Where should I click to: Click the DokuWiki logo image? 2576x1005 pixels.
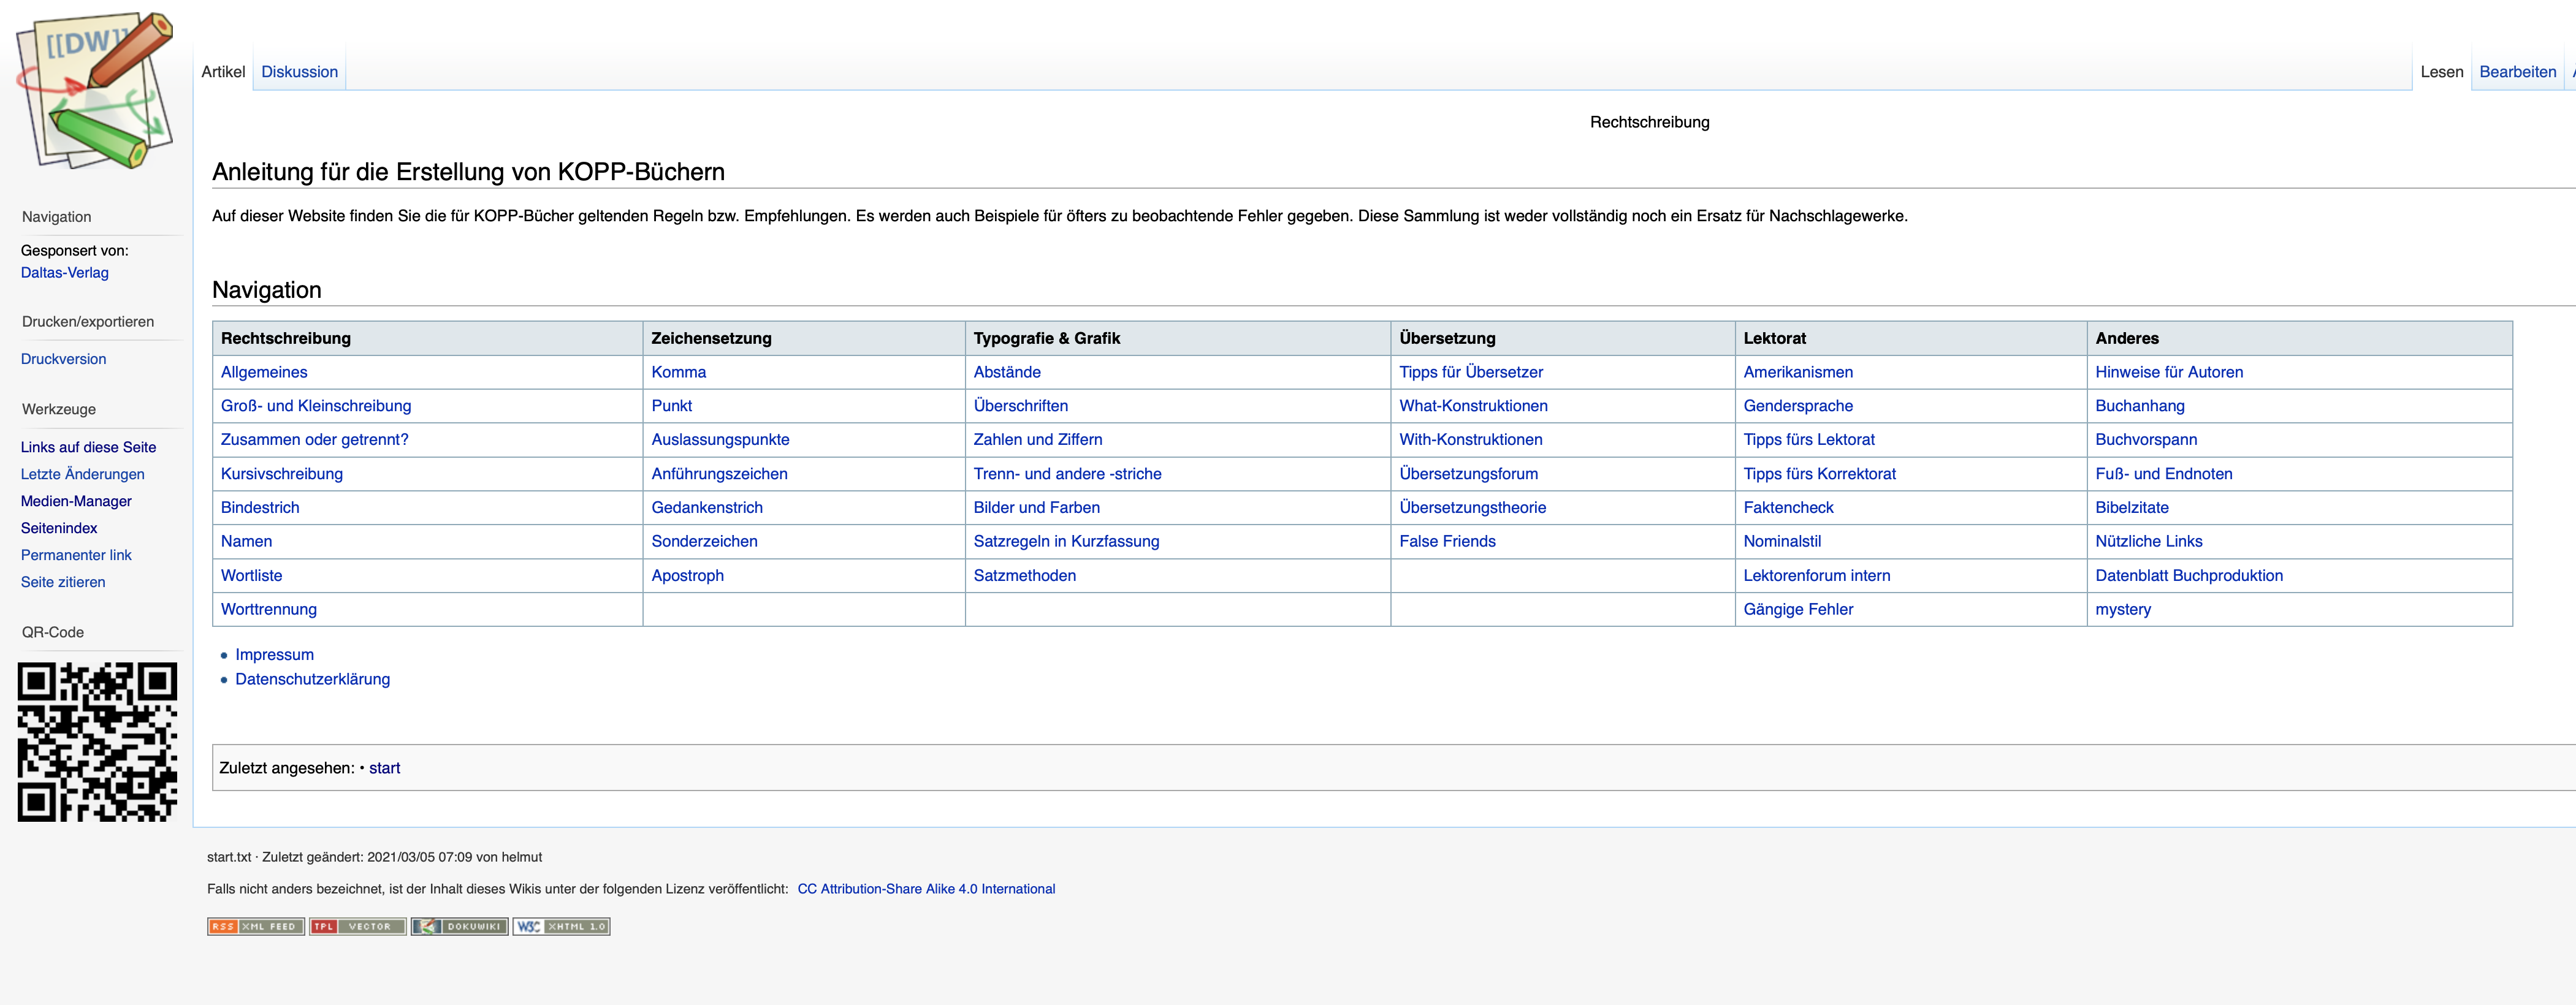pos(95,90)
